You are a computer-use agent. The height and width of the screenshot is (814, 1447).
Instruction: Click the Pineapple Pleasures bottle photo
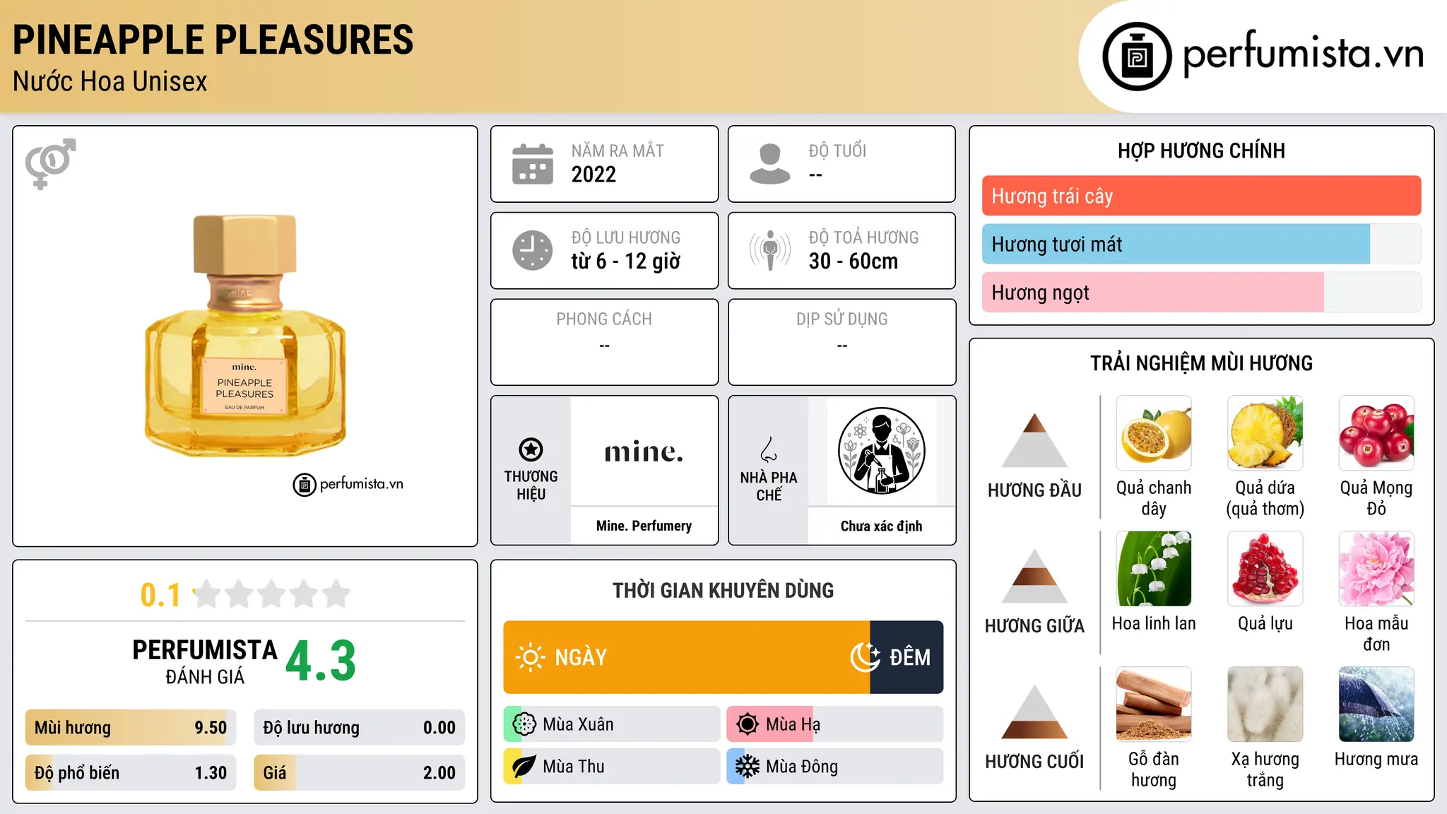pos(245,336)
